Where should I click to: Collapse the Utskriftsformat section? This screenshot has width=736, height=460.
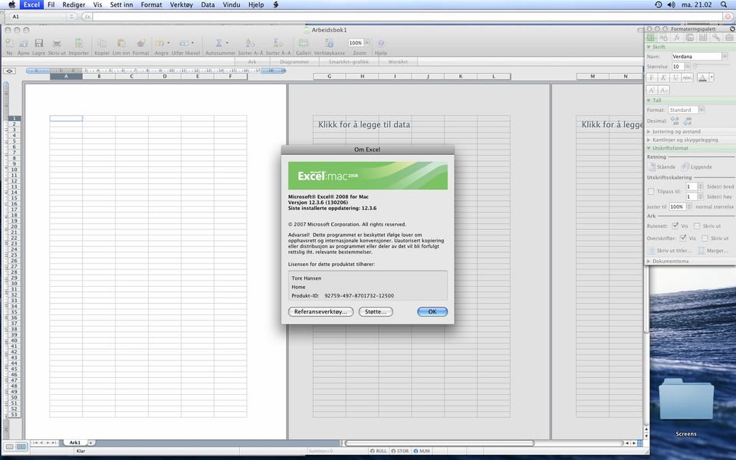click(649, 148)
